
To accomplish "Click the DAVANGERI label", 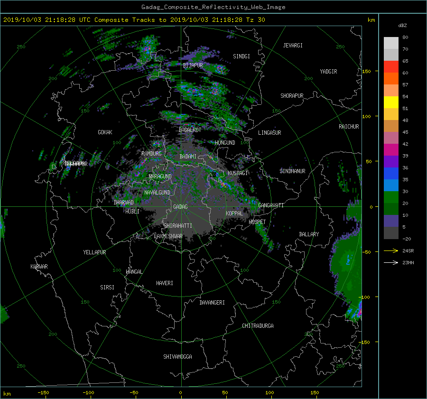I will pyautogui.click(x=212, y=303).
